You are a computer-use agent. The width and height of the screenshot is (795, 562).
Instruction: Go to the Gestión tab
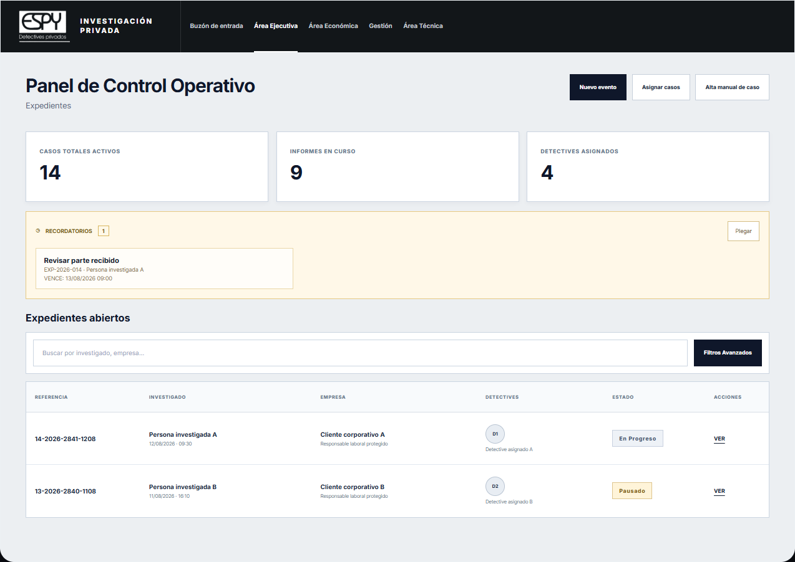click(381, 26)
